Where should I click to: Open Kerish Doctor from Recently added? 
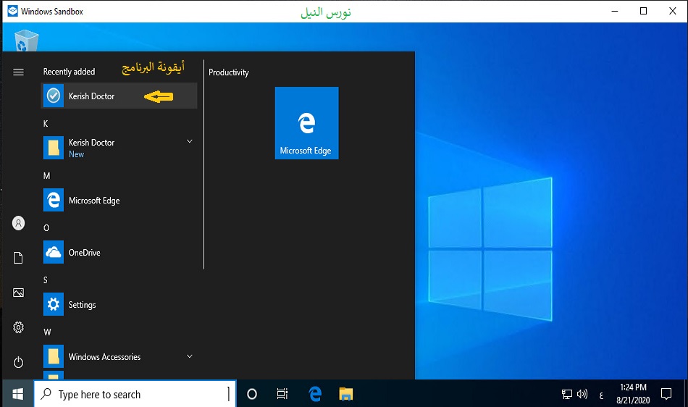tap(91, 96)
